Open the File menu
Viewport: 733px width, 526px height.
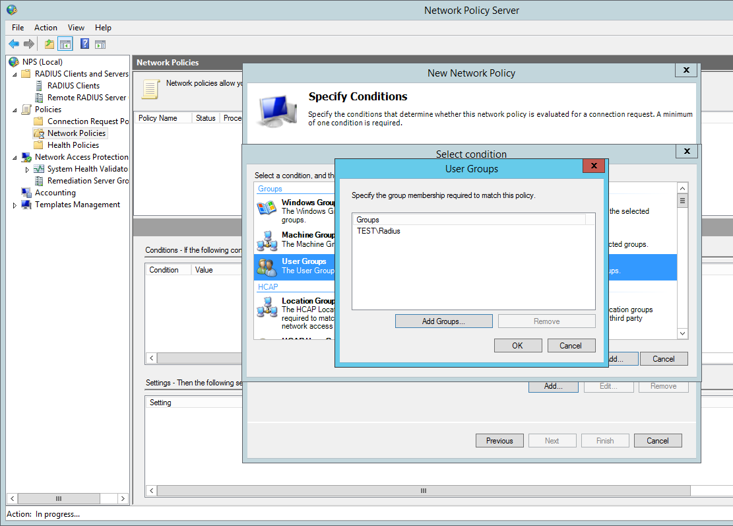point(18,28)
